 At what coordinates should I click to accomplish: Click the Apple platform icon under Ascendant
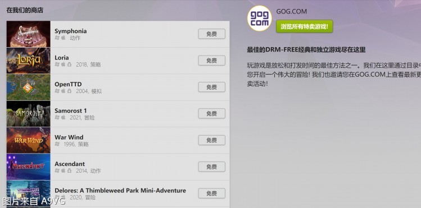tap(64, 170)
